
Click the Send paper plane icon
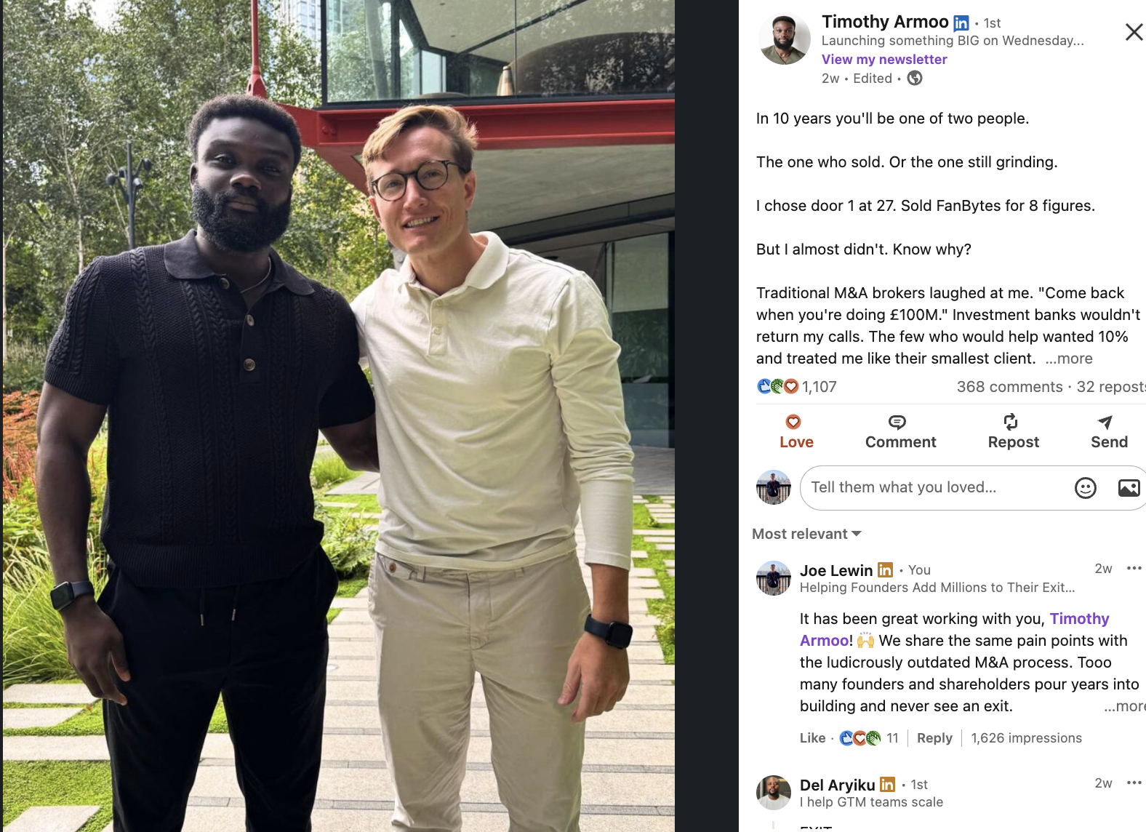[1105, 422]
